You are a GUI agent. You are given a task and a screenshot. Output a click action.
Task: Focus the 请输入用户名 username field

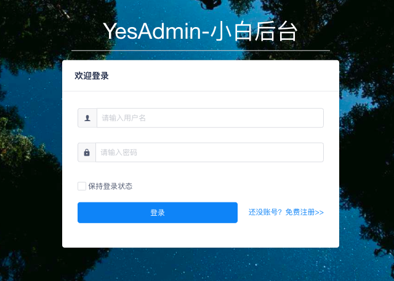coord(210,118)
